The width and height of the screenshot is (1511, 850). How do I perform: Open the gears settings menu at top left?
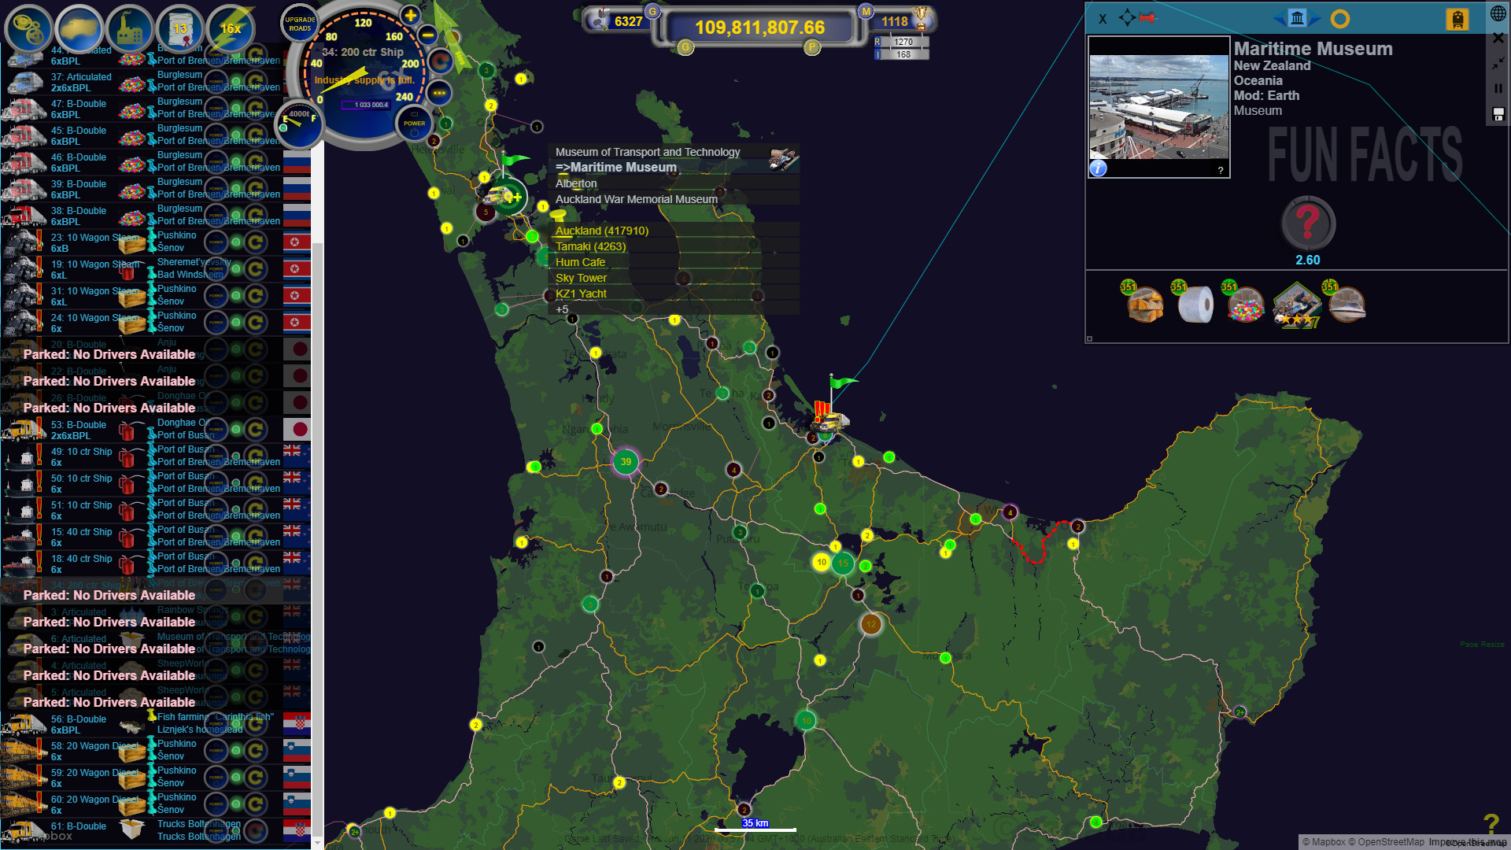(x=28, y=29)
